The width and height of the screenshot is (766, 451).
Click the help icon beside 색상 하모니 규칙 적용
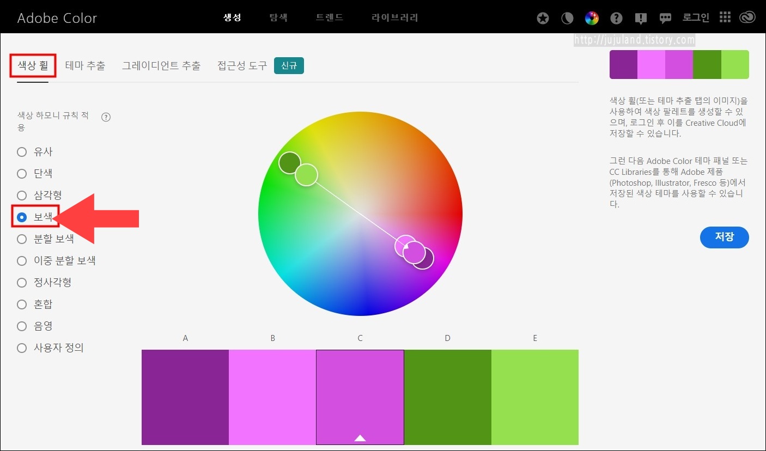point(106,117)
